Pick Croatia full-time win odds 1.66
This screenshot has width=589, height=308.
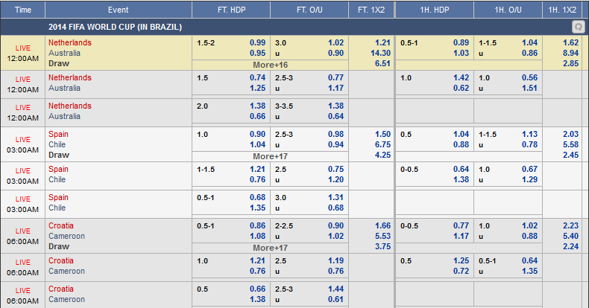tap(382, 225)
